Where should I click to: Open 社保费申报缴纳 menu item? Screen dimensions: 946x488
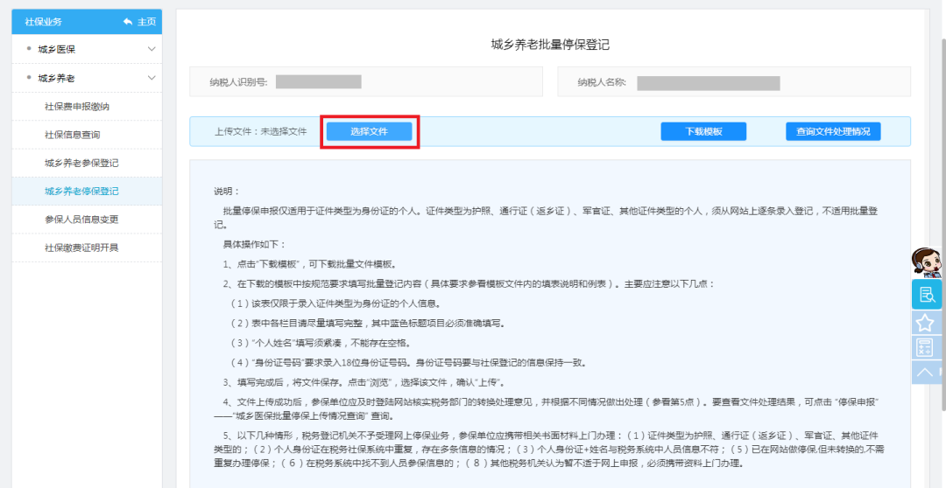[76, 107]
